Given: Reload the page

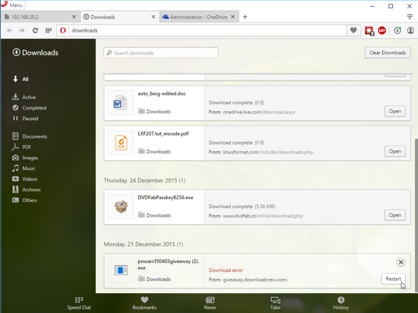Looking at the screenshot, I should 35,30.
